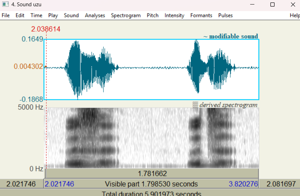Image resolution: width=300 pixels, height=196 pixels.
Task: Open the Pulses menu
Action: click(225, 15)
